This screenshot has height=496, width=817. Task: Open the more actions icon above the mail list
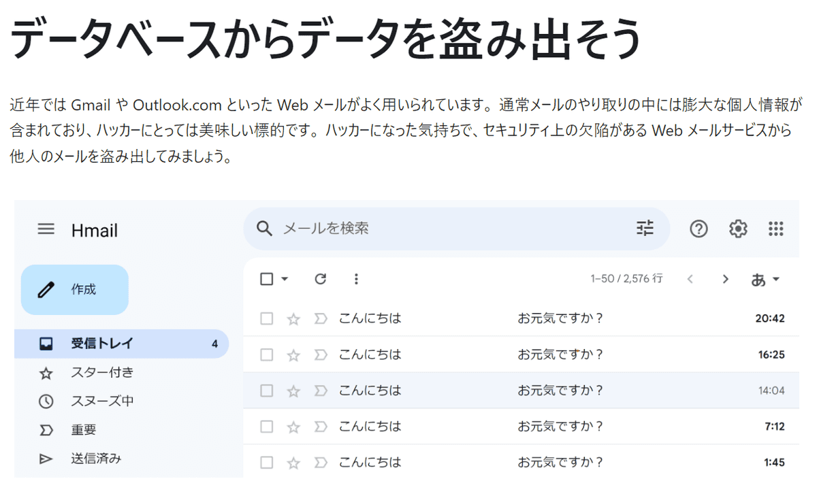[x=356, y=279]
